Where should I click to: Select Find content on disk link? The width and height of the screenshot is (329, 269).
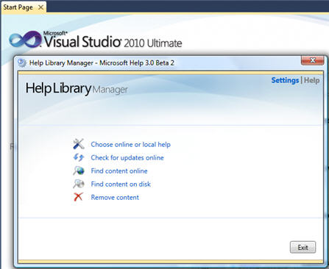click(x=121, y=184)
